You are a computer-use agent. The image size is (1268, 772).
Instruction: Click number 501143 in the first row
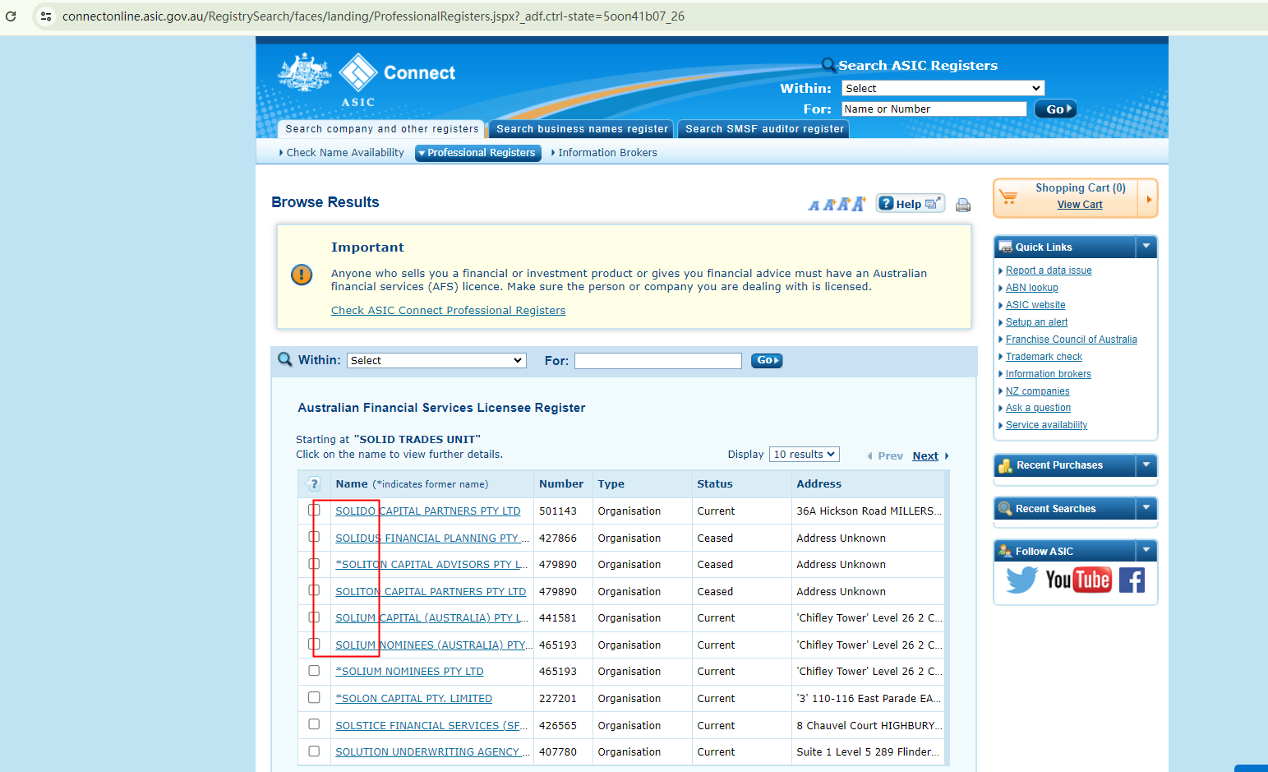click(558, 511)
